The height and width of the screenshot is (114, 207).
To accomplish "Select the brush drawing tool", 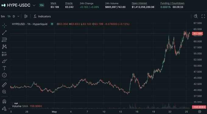I will [x=4, y=61].
